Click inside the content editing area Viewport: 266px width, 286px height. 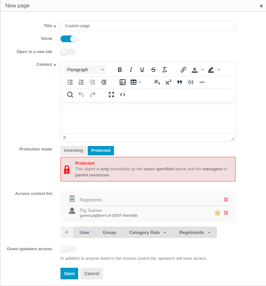coord(148,118)
